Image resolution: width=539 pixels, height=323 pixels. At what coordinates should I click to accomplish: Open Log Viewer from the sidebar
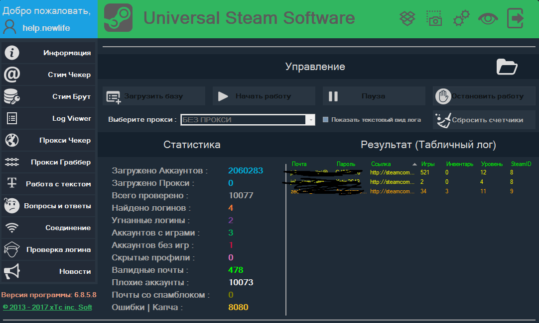pyautogui.click(x=48, y=118)
